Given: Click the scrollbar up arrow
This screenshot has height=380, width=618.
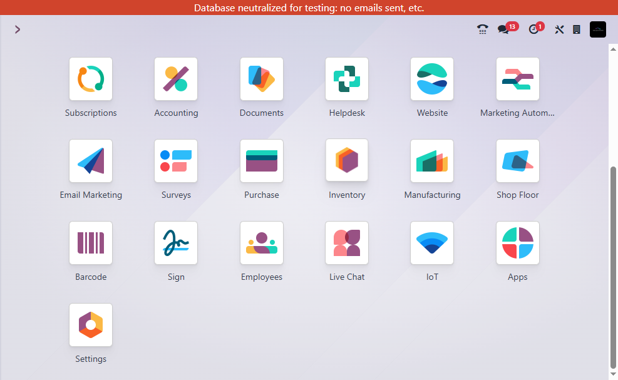Looking at the screenshot, I should tap(613, 49).
